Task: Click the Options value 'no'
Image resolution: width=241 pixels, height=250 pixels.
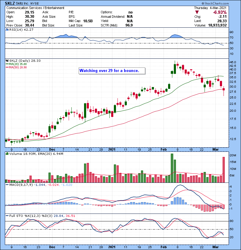Action: pos(130,12)
